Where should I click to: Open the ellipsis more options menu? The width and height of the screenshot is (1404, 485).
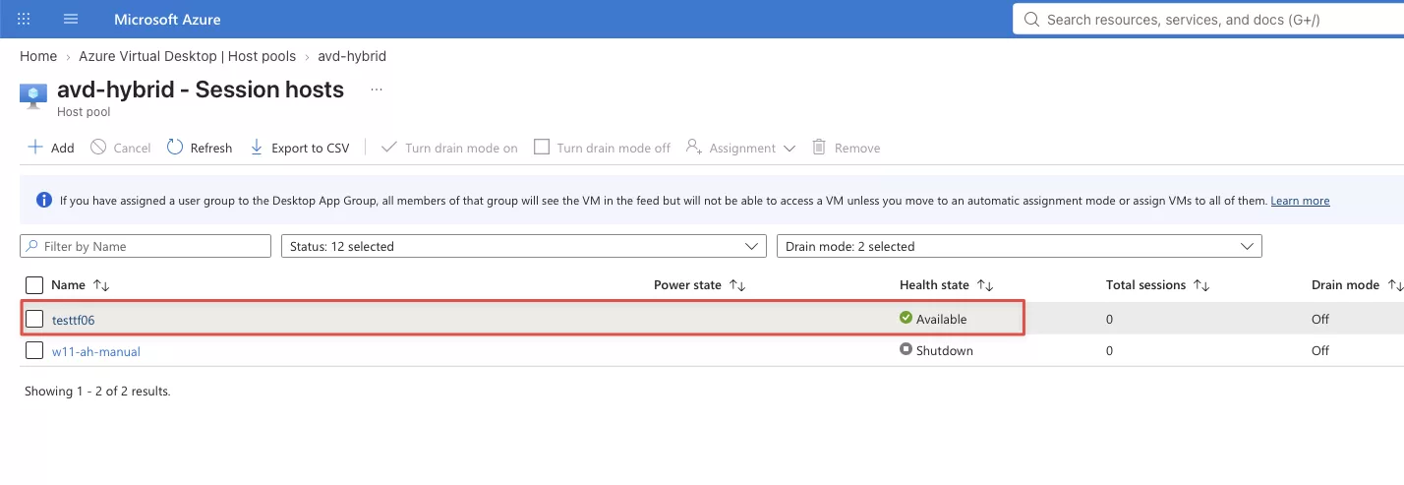pyautogui.click(x=376, y=90)
